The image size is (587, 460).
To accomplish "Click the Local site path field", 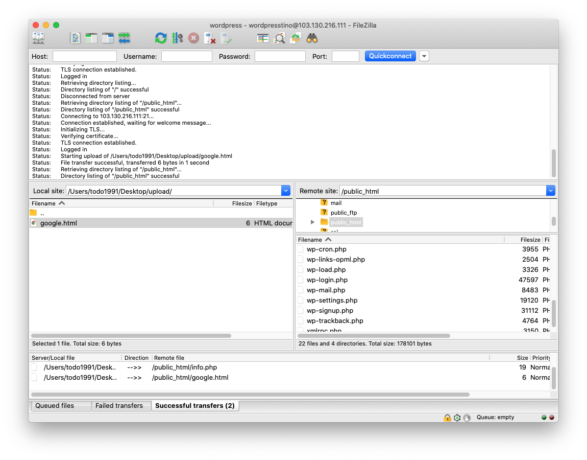I will [174, 191].
